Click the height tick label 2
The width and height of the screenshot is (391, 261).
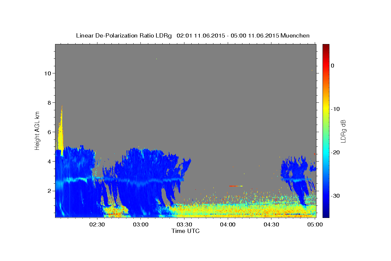[49, 191]
